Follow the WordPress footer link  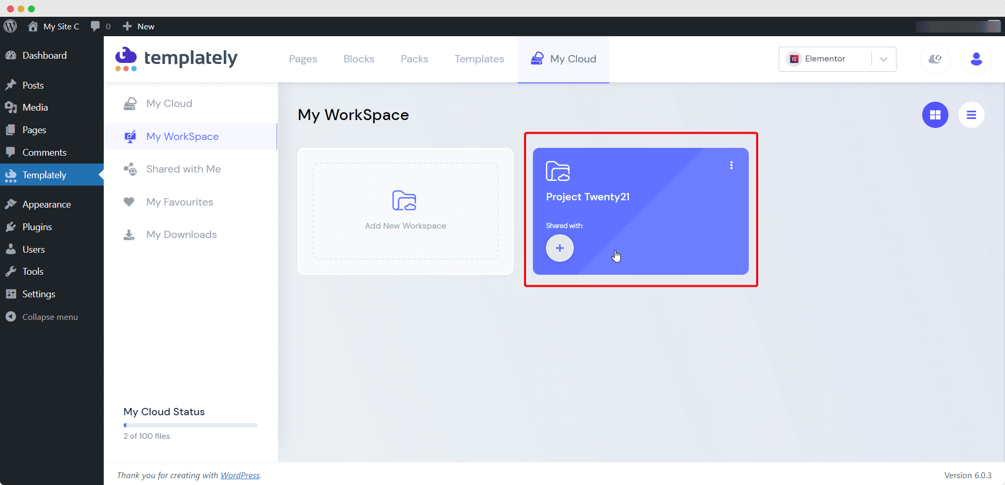tap(240, 475)
